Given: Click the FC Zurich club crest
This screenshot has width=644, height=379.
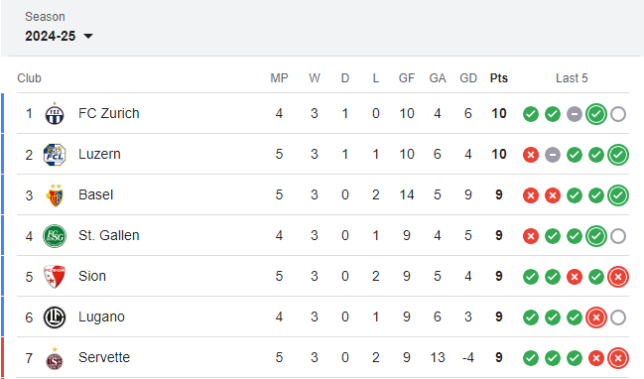Looking at the screenshot, I should pos(55,114).
